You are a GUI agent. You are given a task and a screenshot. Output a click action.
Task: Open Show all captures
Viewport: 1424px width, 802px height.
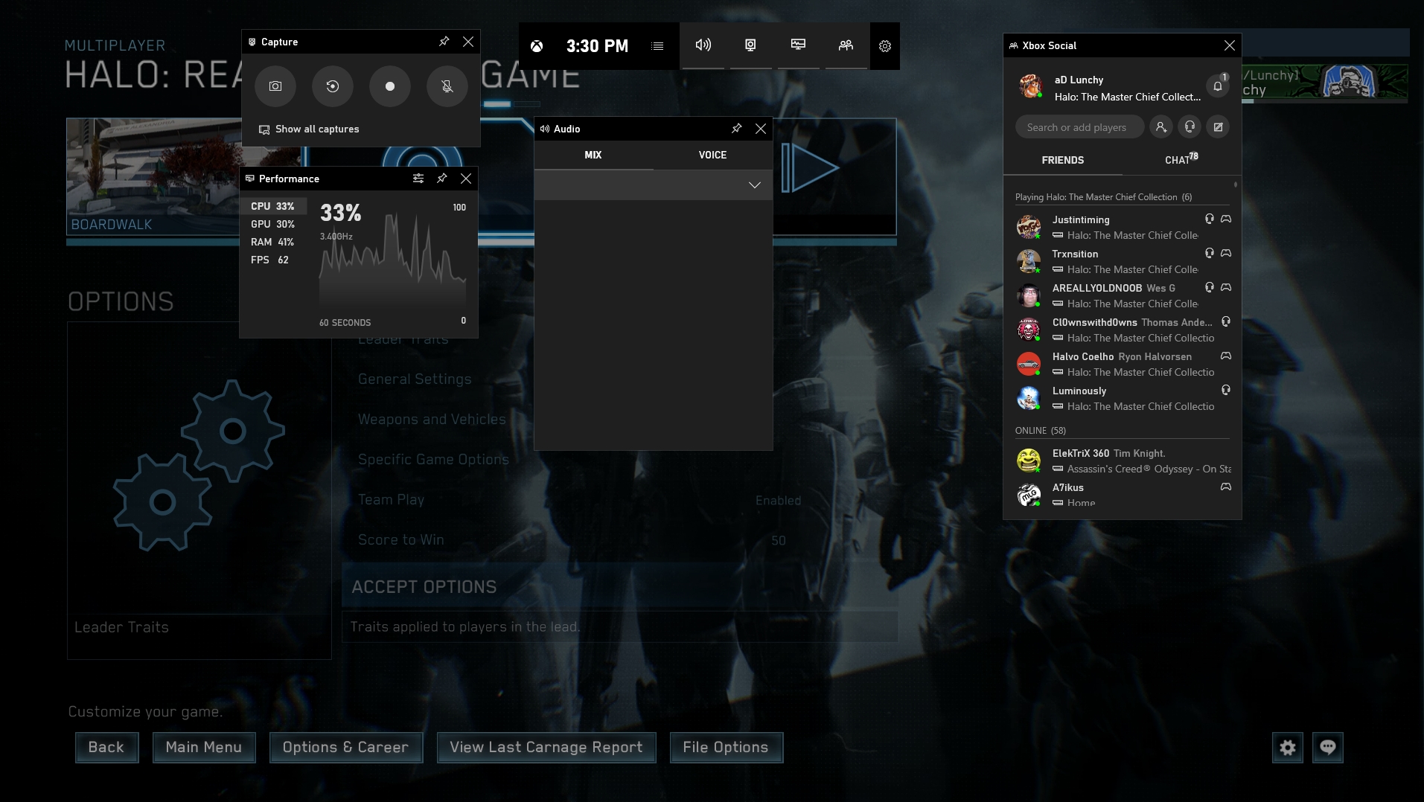tap(309, 129)
